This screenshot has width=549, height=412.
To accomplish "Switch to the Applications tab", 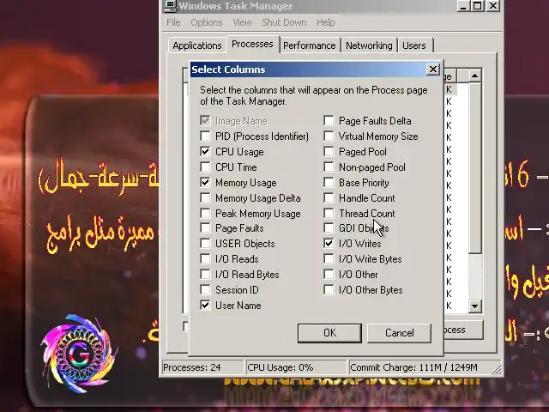I will click(x=197, y=45).
